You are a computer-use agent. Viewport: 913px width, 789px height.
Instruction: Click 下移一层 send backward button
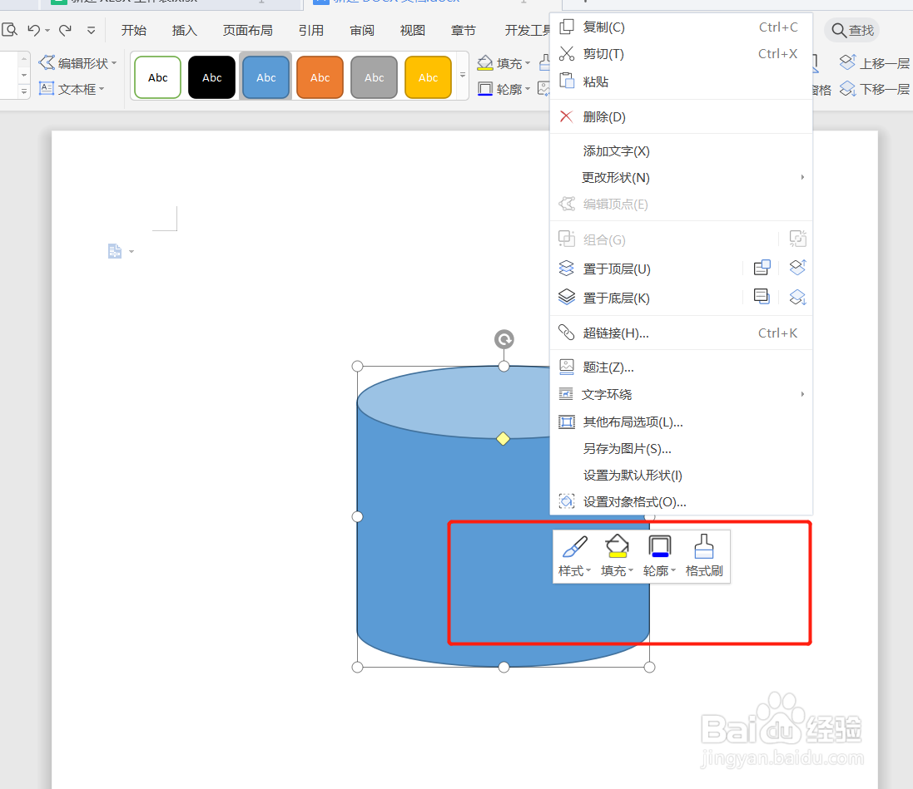(875, 89)
